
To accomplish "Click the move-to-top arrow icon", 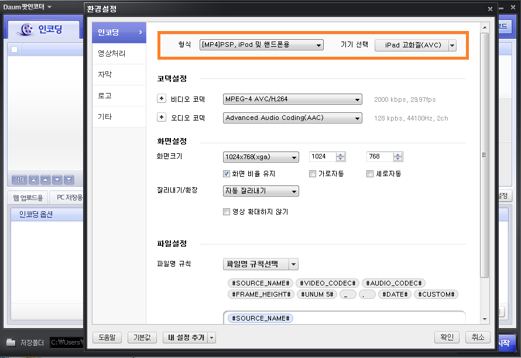I will pos(33,180).
